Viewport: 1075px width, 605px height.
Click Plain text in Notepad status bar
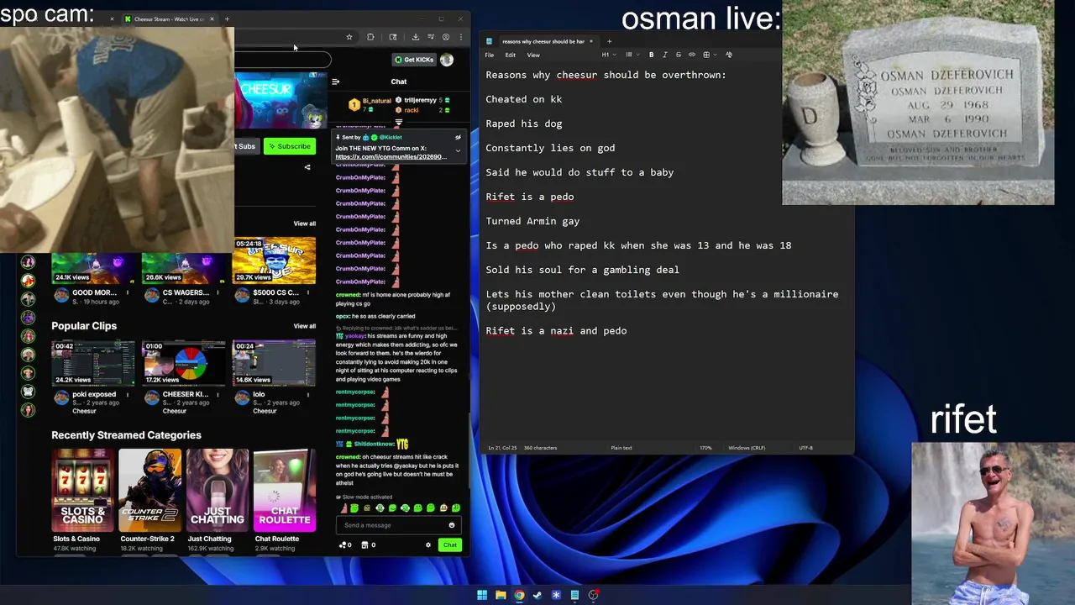tap(621, 448)
